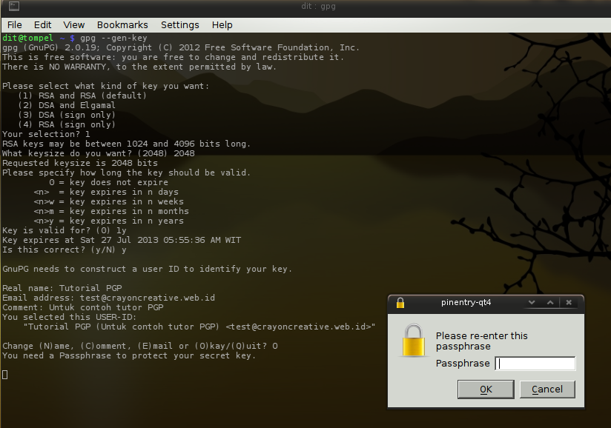Focus the Passphrase input field
The image size is (611, 428).
tap(535, 364)
